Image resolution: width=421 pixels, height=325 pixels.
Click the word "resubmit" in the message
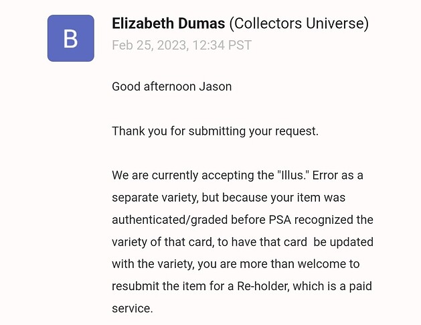[137, 287]
